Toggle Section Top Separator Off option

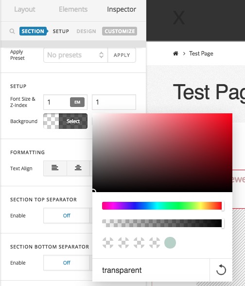[x=67, y=215]
